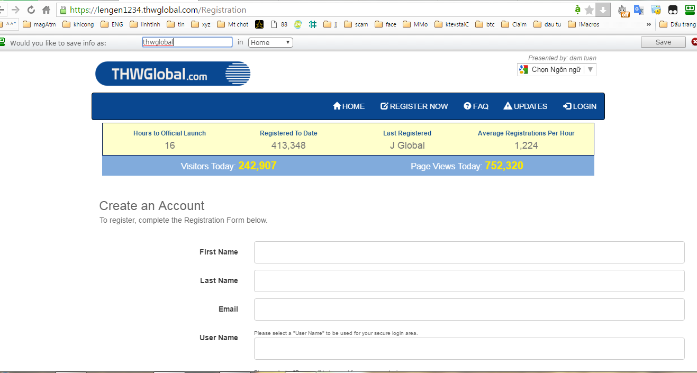Screen dimensions: 697x373
Task: Open the 'Dấu trang' other bookmarks folder
Action: pyautogui.click(x=678, y=24)
